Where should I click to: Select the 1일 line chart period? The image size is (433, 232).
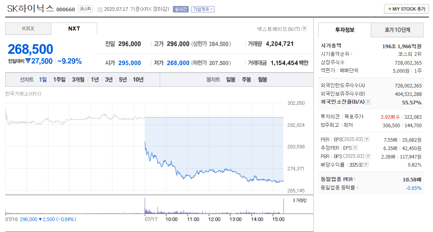(x=43, y=79)
